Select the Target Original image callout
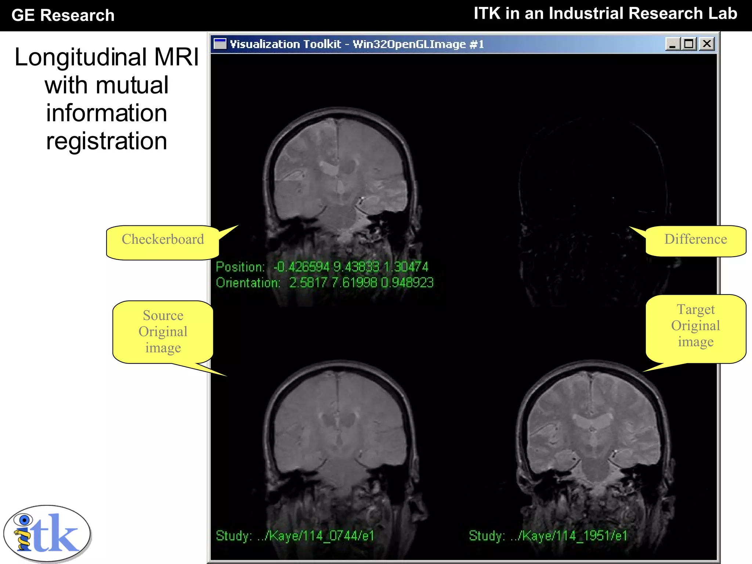Screen dimensions: 752x564 [695, 326]
